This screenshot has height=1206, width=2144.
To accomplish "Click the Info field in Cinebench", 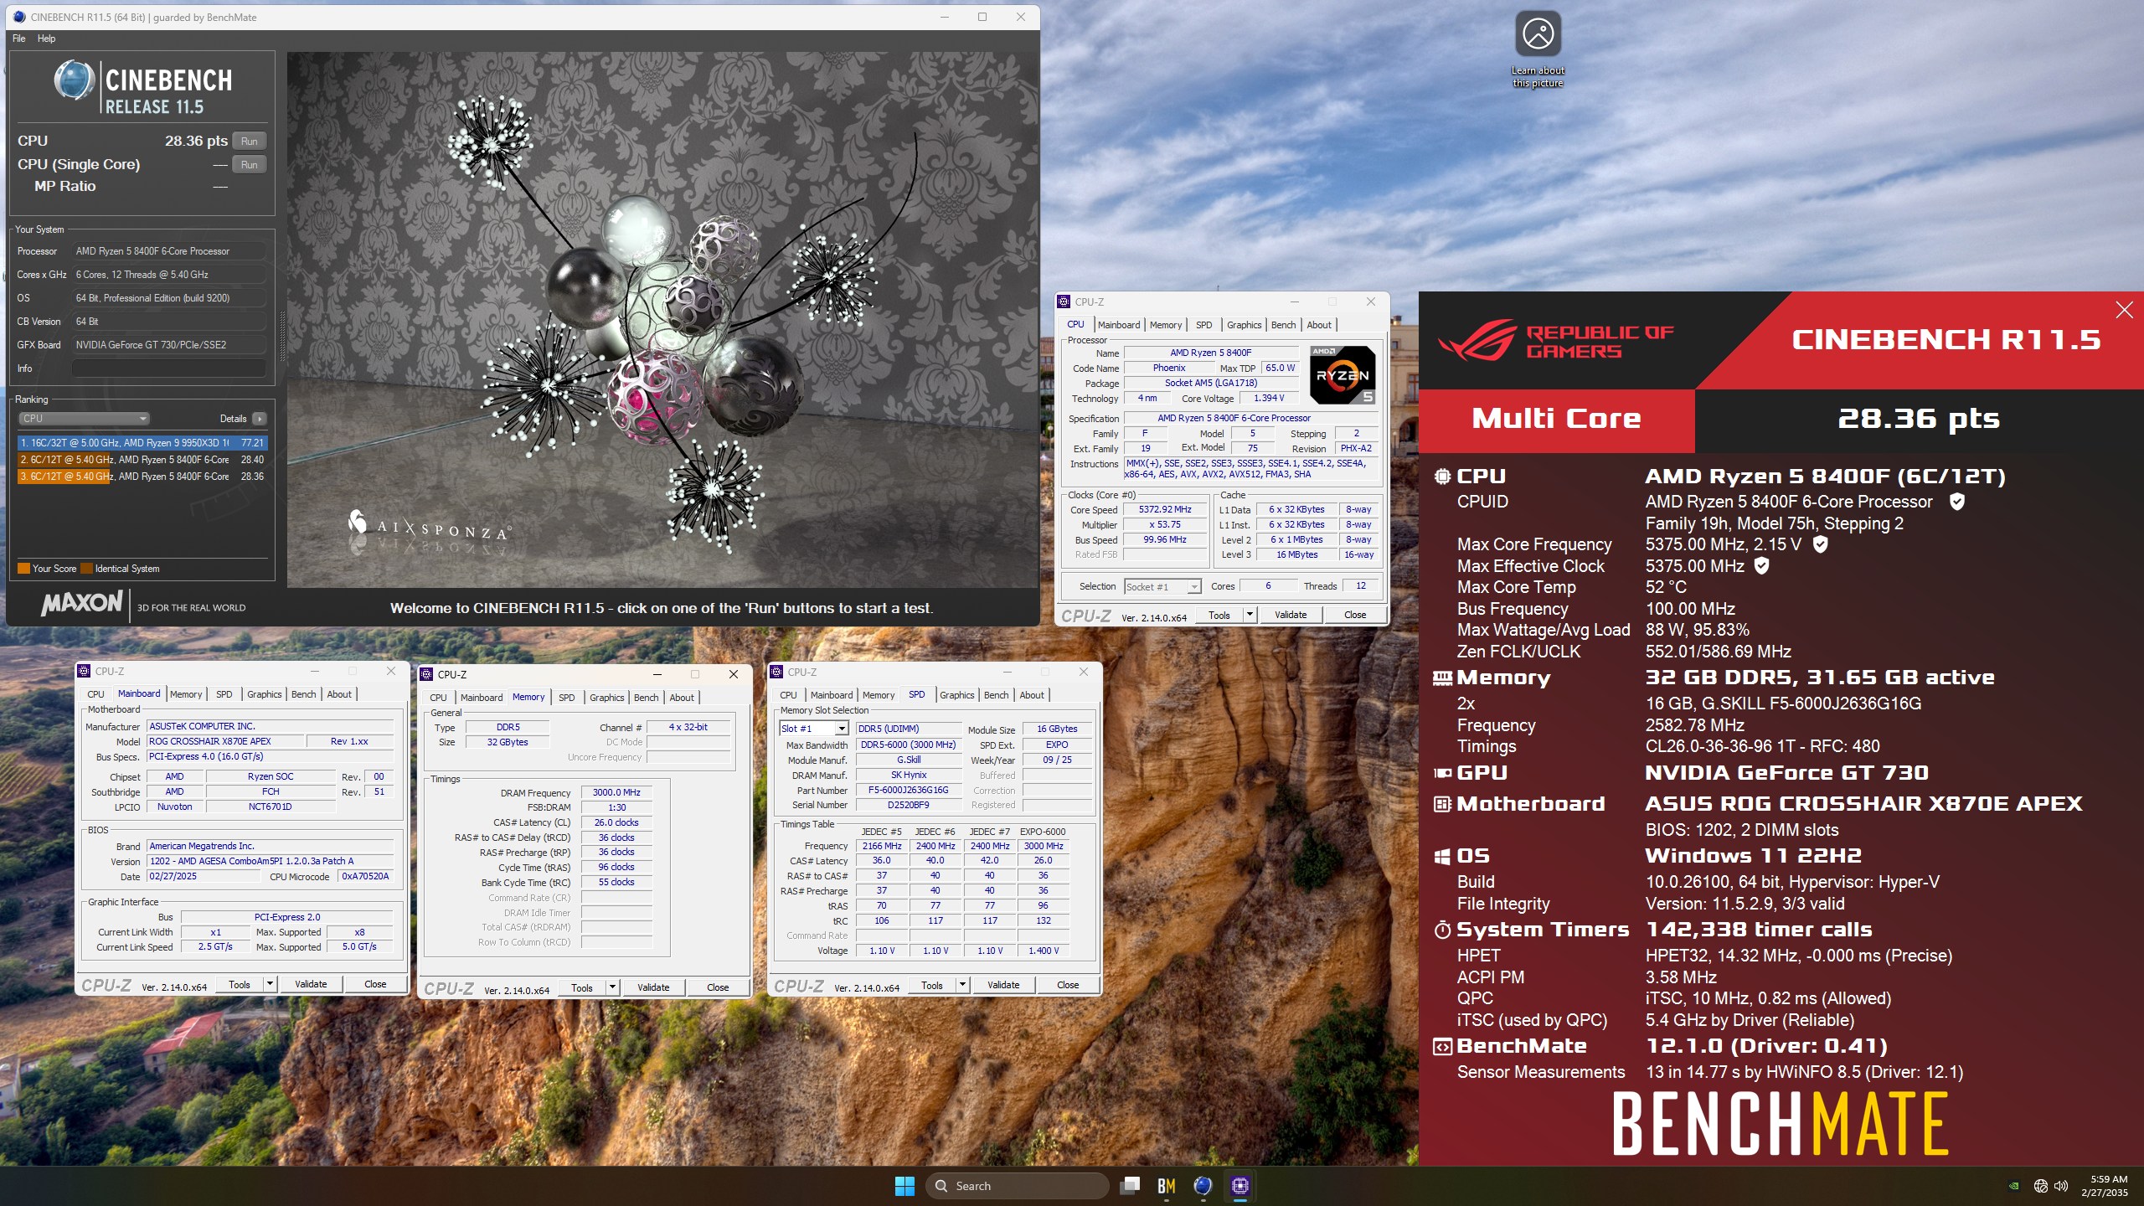I will click(169, 368).
